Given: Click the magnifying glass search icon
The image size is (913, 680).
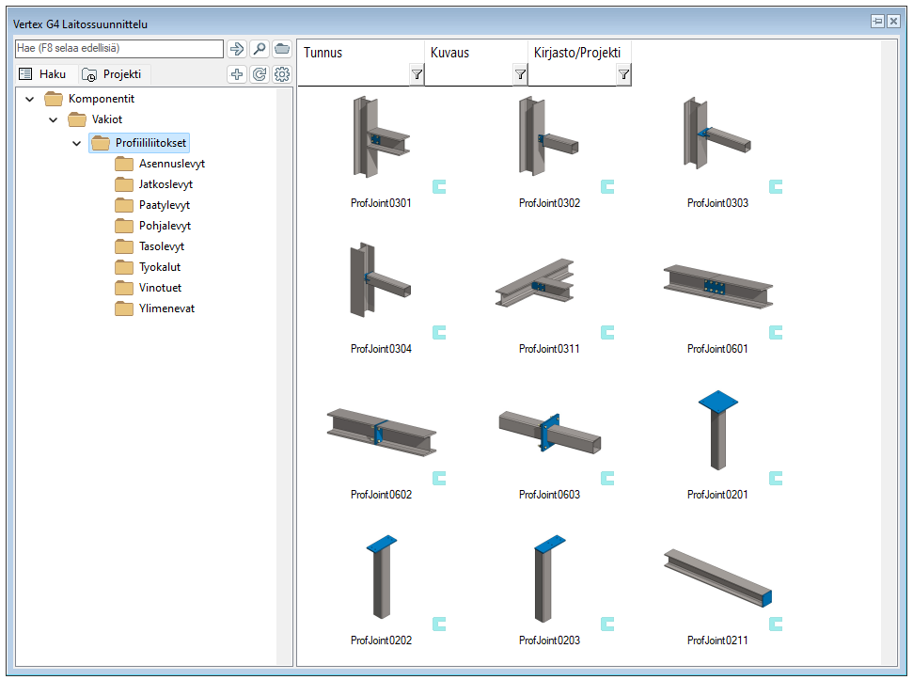Looking at the screenshot, I should click(260, 49).
